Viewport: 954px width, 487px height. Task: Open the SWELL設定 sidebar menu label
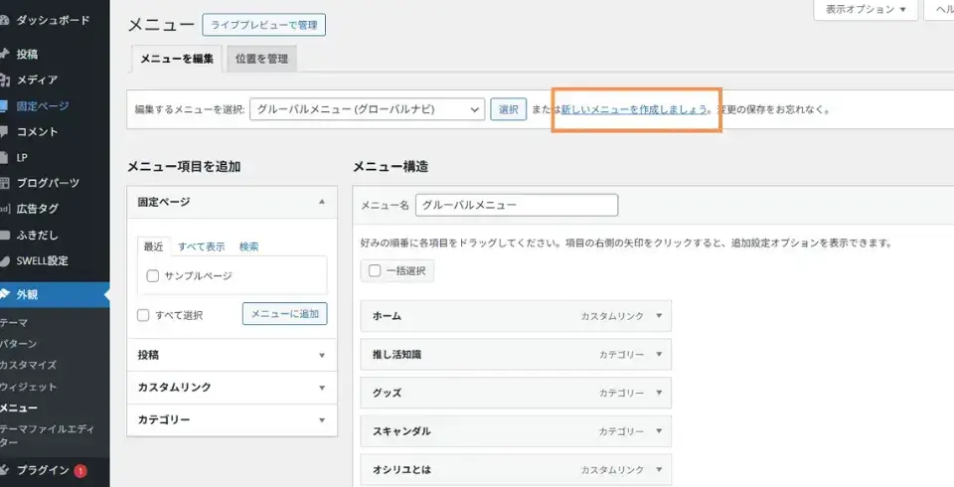42,261
